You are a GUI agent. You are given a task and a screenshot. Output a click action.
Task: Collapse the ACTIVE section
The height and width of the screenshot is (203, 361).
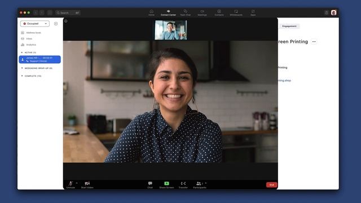coord(22,52)
